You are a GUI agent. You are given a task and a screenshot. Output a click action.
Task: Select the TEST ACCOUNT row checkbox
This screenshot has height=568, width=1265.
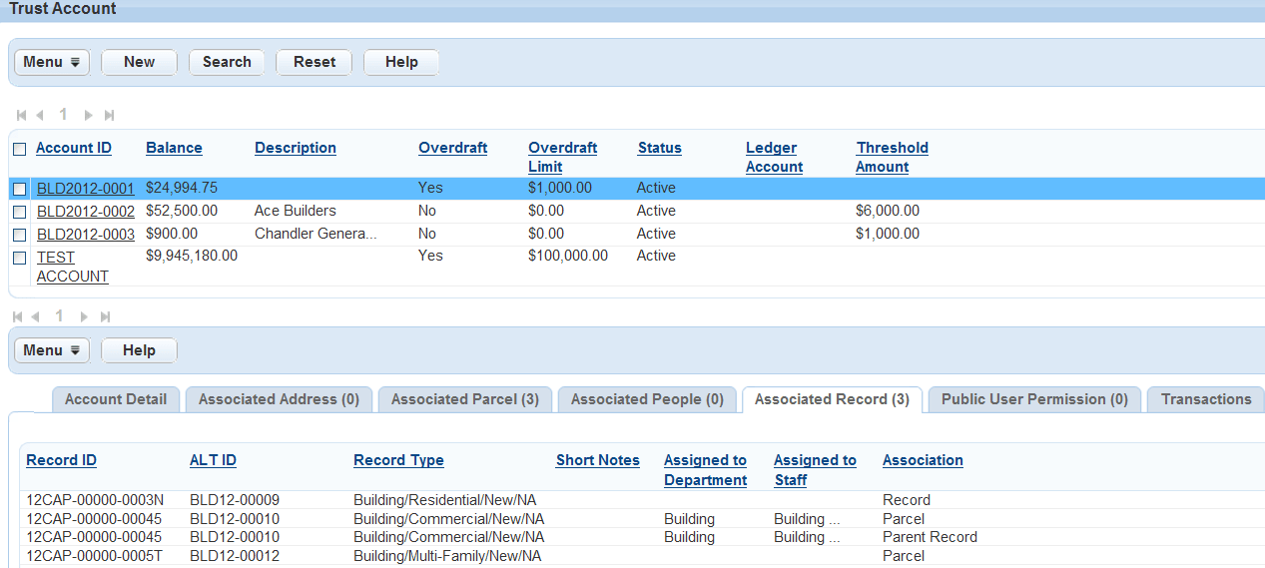click(20, 258)
